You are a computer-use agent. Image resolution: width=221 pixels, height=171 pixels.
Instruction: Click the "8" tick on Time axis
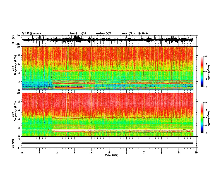[x=161, y=153]
